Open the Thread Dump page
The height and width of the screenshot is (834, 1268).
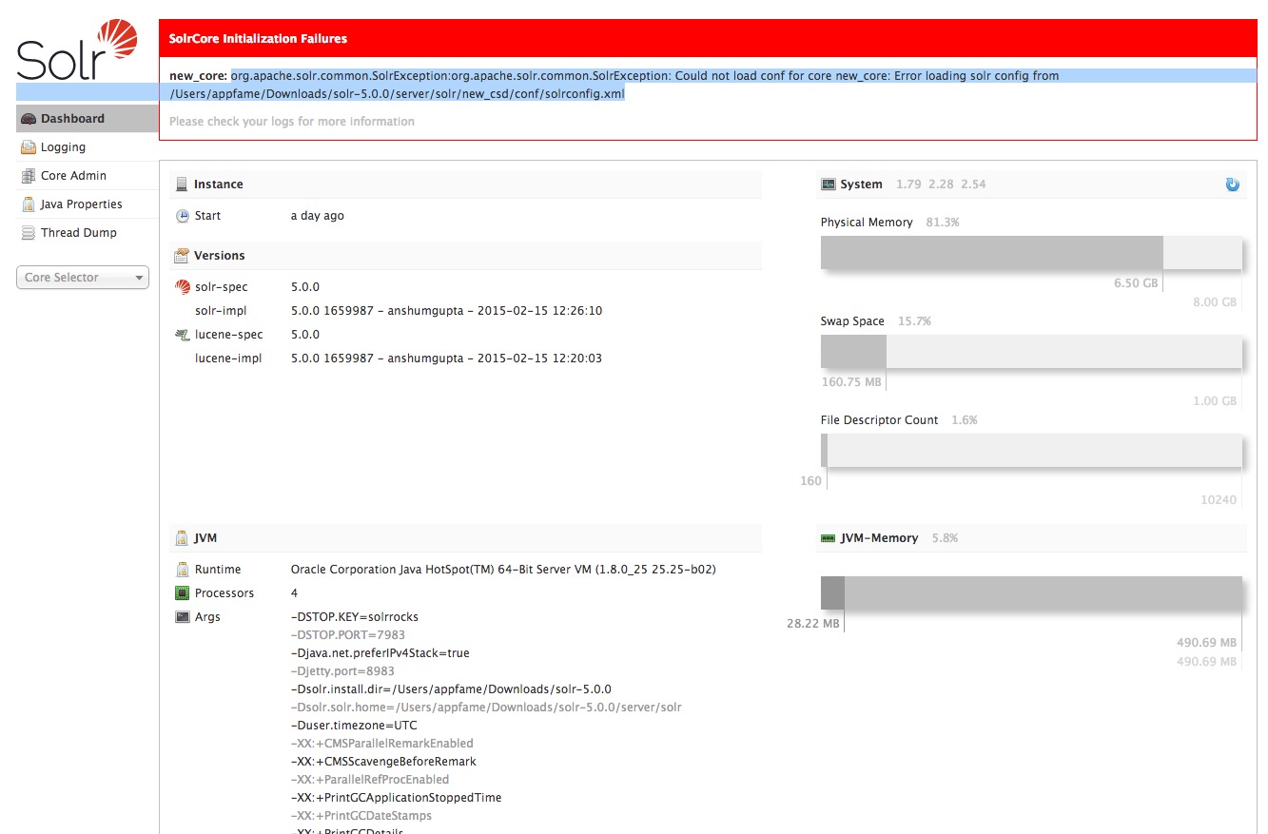pos(88,233)
